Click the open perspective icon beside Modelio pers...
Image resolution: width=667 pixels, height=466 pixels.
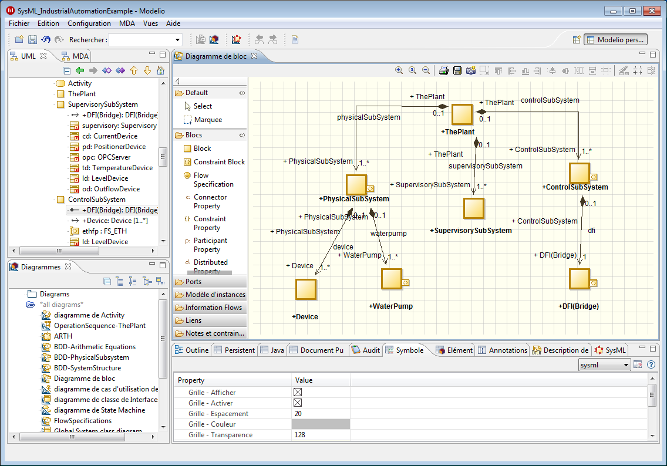tap(577, 39)
